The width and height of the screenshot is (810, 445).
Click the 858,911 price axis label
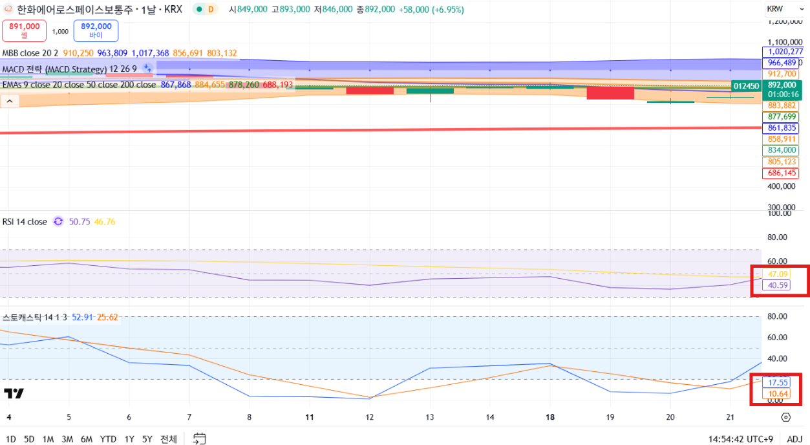click(781, 139)
